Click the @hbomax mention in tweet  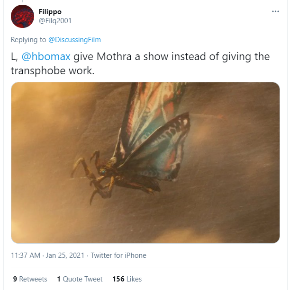(46, 56)
